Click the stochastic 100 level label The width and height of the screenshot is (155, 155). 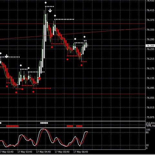(148, 130)
